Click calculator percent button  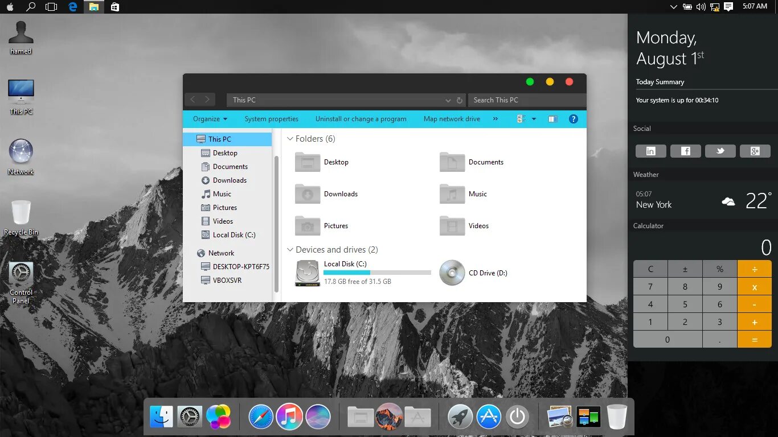point(720,269)
